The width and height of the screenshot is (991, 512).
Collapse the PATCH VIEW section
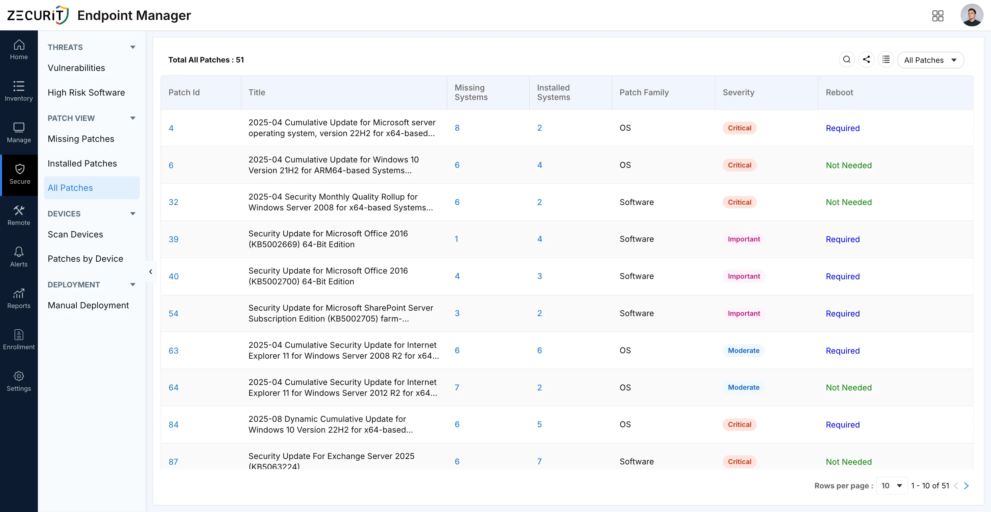pyautogui.click(x=133, y=118)
